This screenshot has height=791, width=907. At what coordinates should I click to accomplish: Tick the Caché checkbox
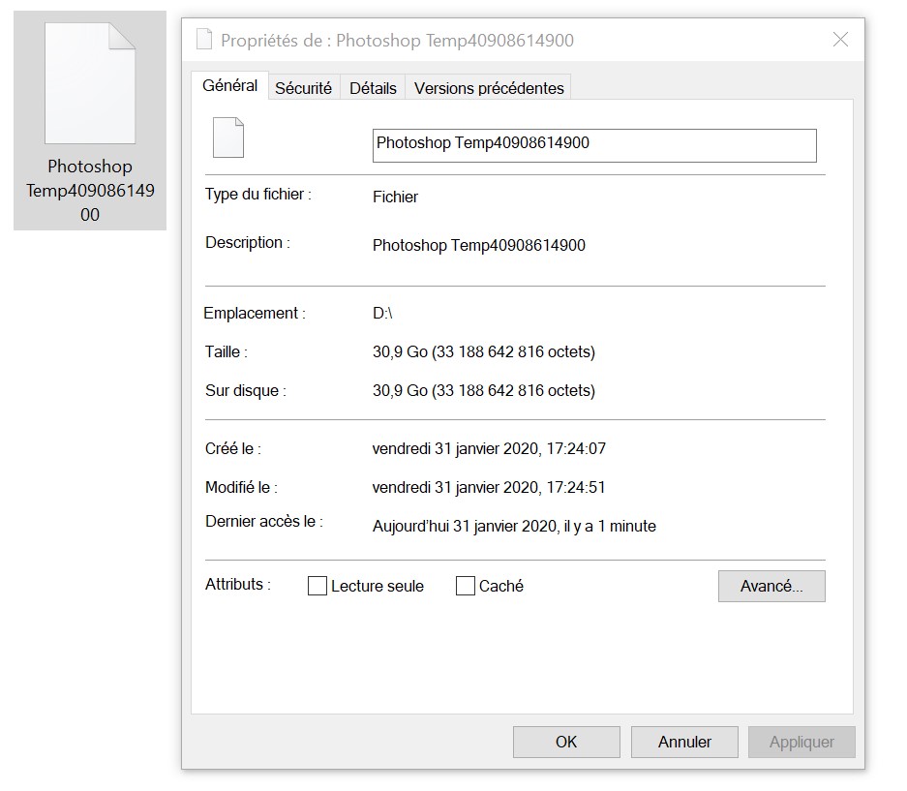[x=465, y=586]
